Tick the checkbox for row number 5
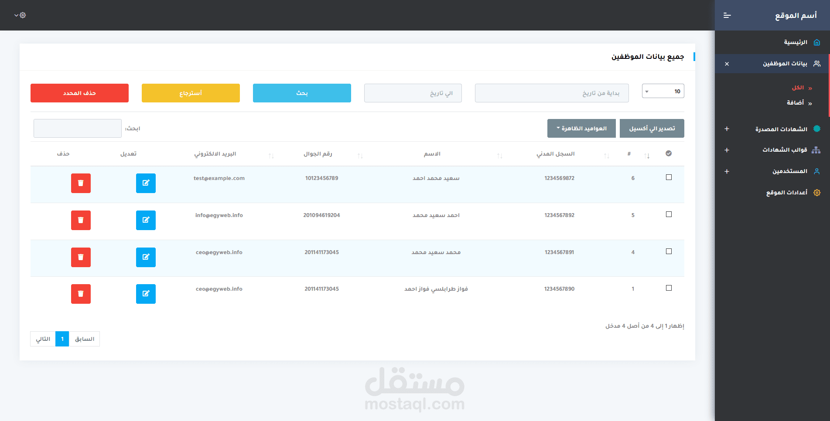This screenshot has width=830, height=421. click(x=669, y=214)
